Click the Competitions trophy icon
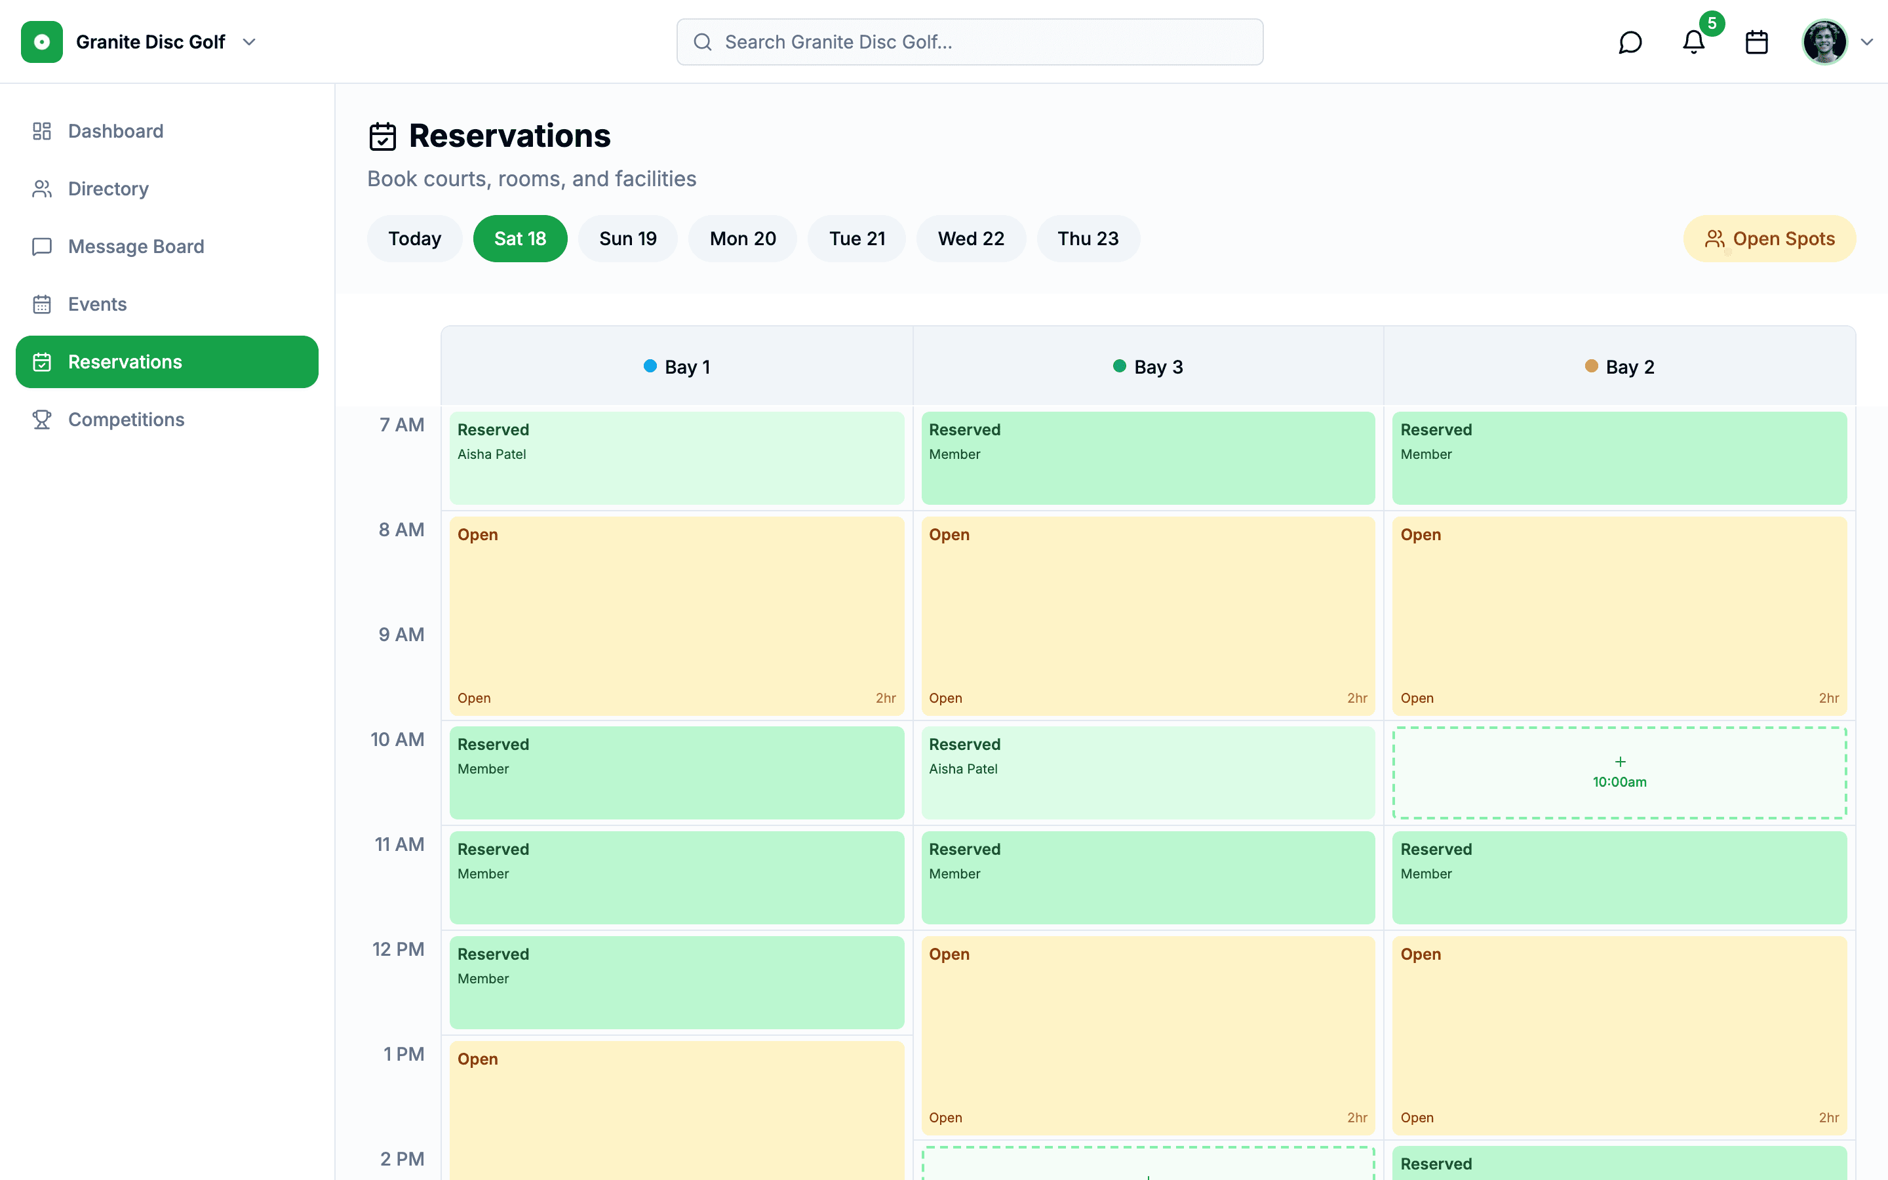The image size is (1888, 1180). coord(42,420)
